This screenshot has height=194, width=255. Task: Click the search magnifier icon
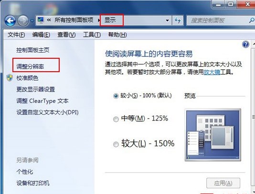[252, 21]
